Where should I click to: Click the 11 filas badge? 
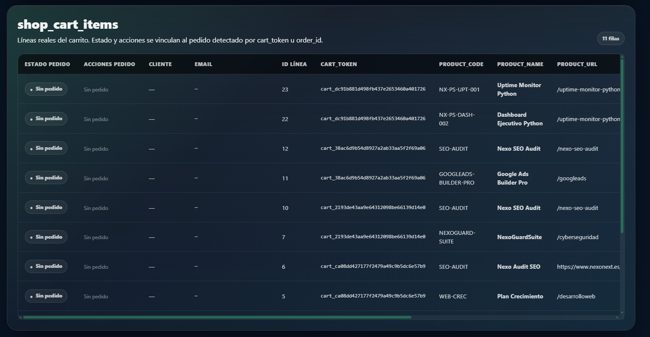(611, 39)
